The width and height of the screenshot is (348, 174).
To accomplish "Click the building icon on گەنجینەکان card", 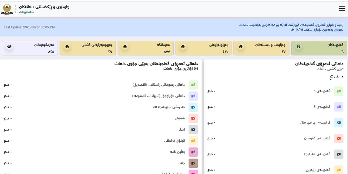I will click(x=299, y=46).
